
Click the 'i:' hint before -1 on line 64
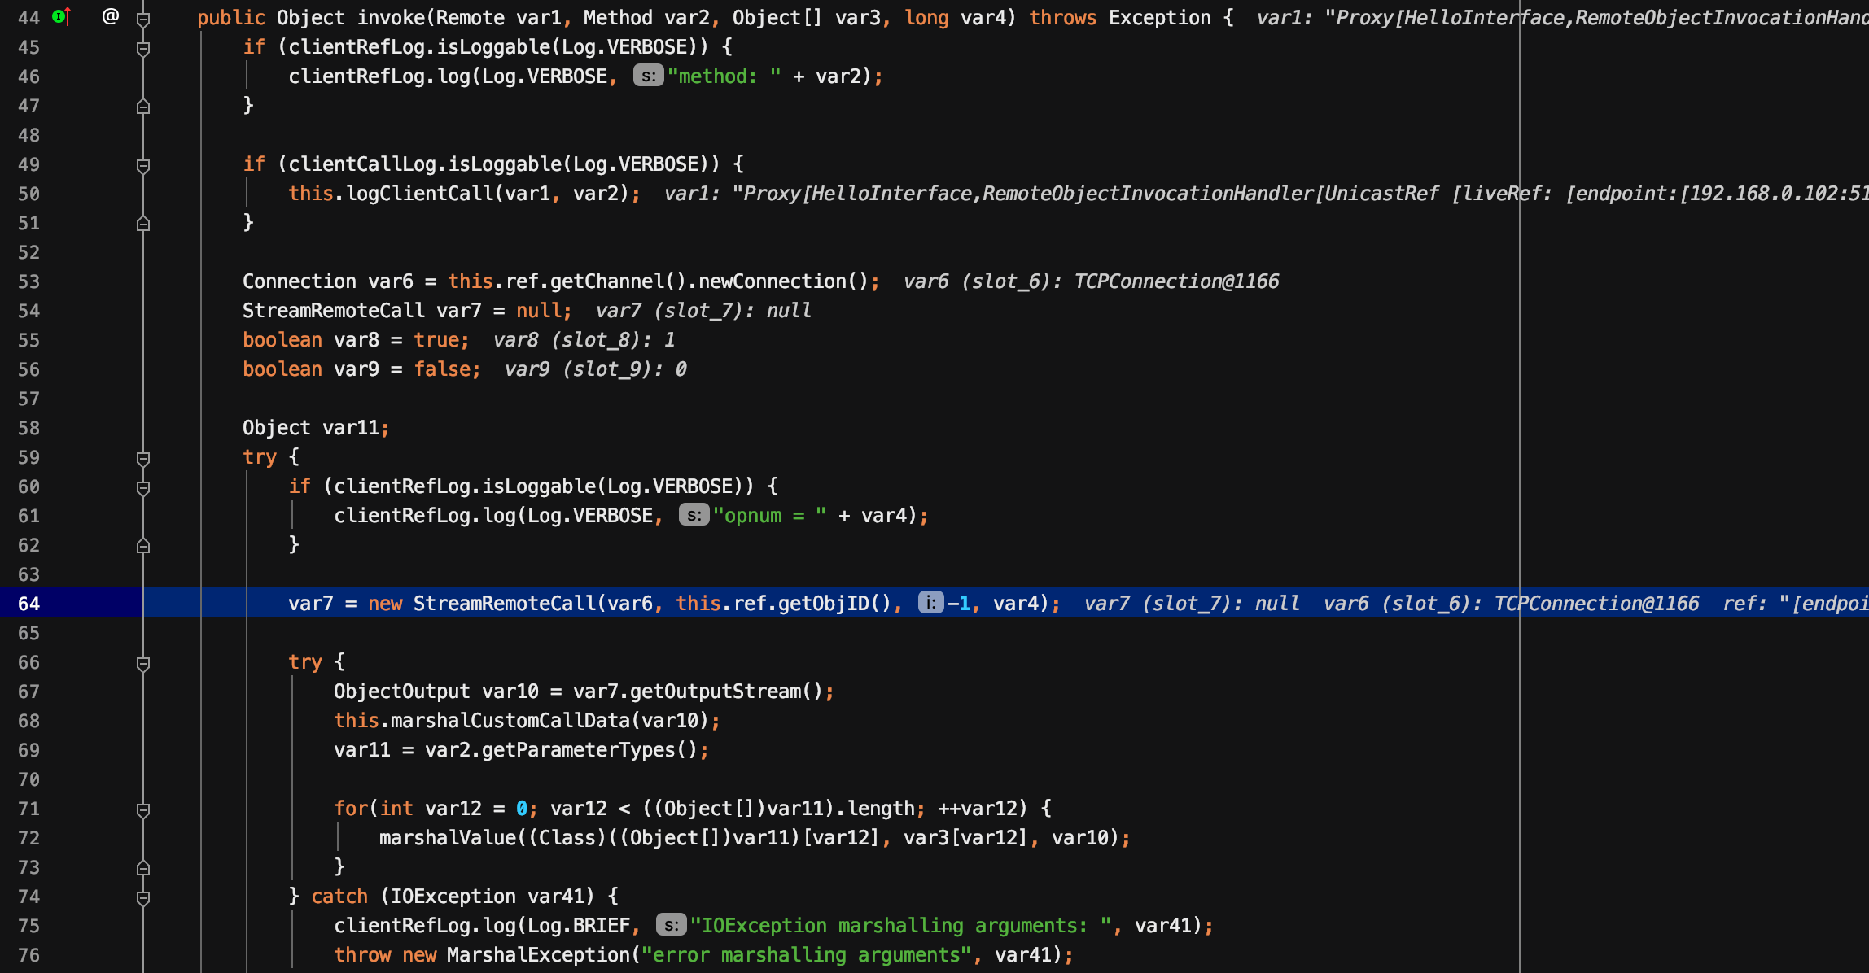(x=930, y=603)
